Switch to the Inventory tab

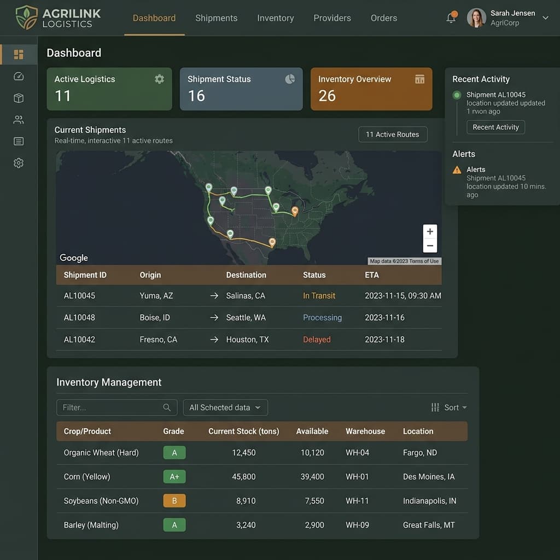click(x=276, y=18)
